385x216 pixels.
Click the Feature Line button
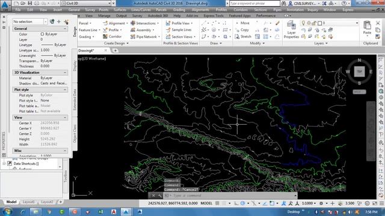click(x=90, y=30)
